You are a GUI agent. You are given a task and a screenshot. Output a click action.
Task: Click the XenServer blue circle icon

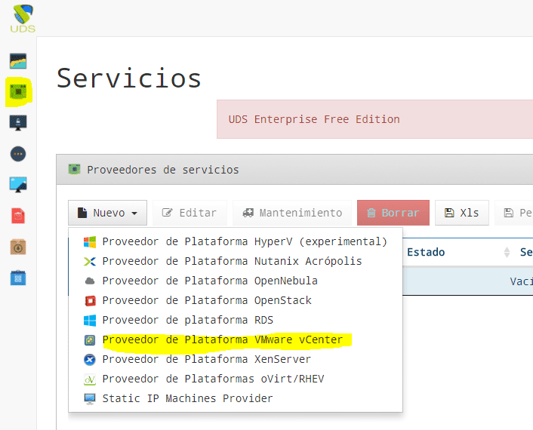point(90,359)
